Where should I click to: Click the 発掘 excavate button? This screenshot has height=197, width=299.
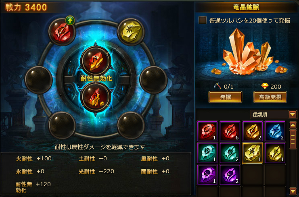pyautogui.click(x=226, y=97)
